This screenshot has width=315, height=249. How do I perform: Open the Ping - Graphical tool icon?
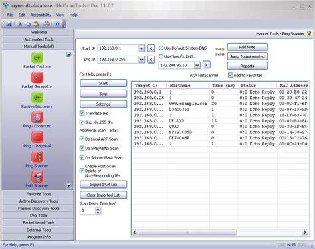coord(37,137)
